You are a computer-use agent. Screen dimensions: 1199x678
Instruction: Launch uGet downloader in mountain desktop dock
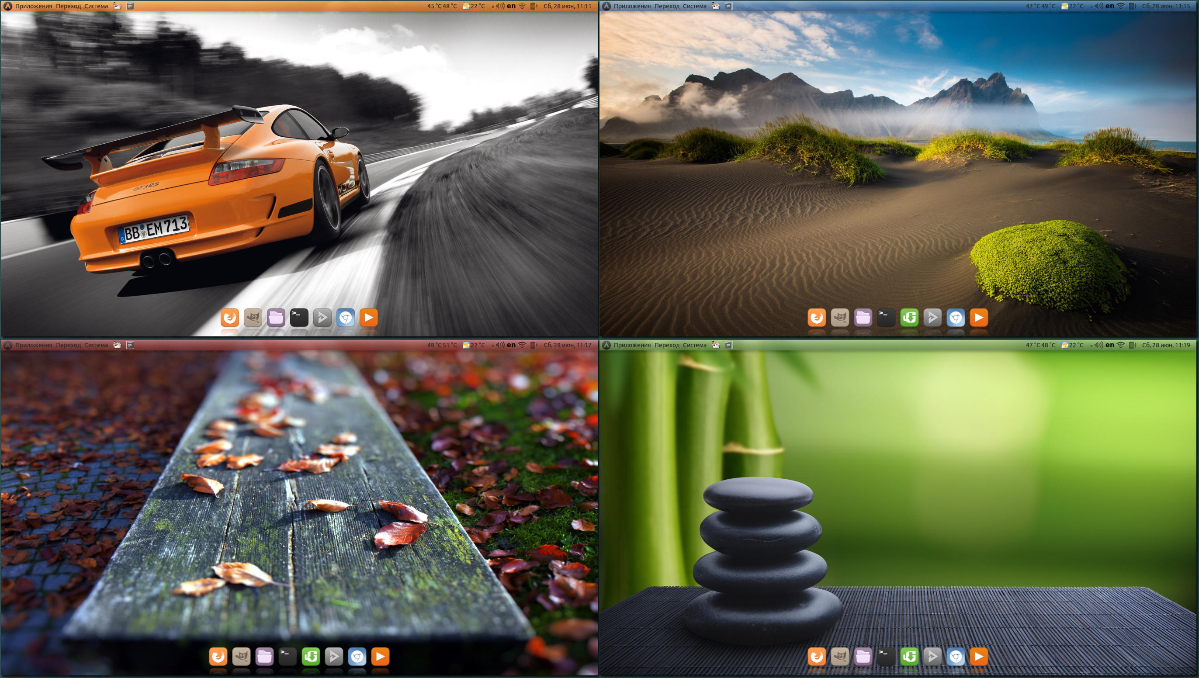(x=909, y=318)
